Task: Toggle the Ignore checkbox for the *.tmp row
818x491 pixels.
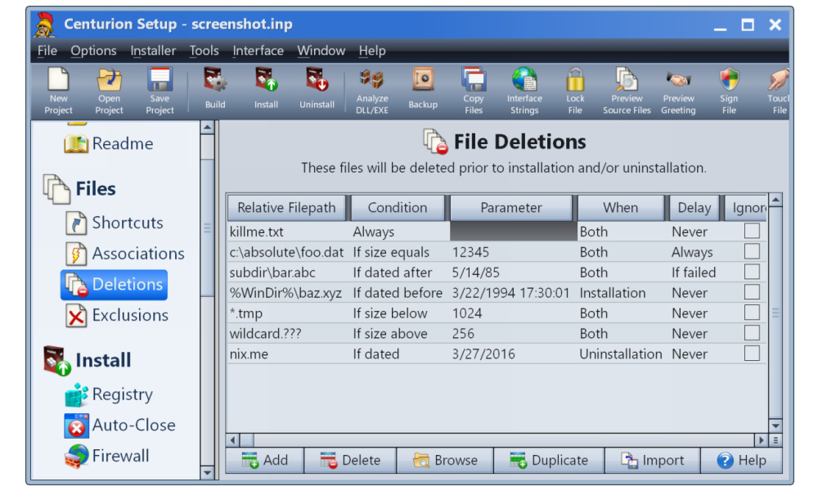Action: coord(752,313)
